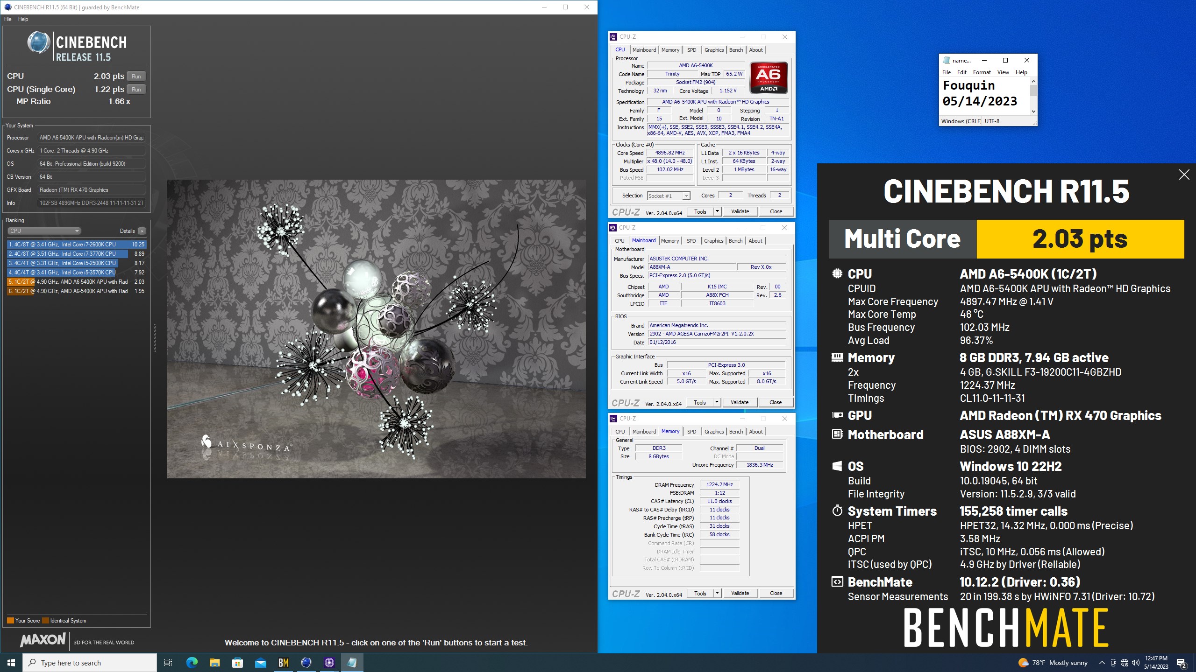Screen dimensions: 1196x672
Task: Click the Notepad vertical scrollbar down arrow
Action: click(1033, 112)
